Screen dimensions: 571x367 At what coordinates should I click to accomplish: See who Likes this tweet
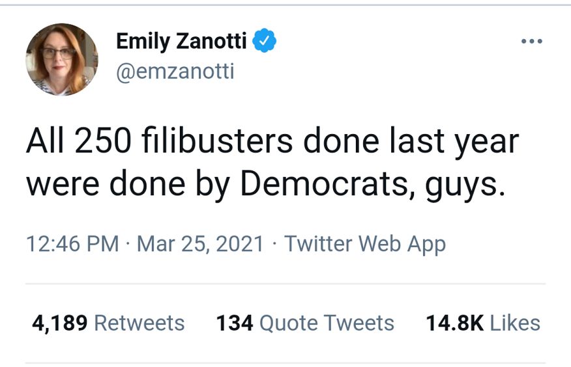point(515,323)
